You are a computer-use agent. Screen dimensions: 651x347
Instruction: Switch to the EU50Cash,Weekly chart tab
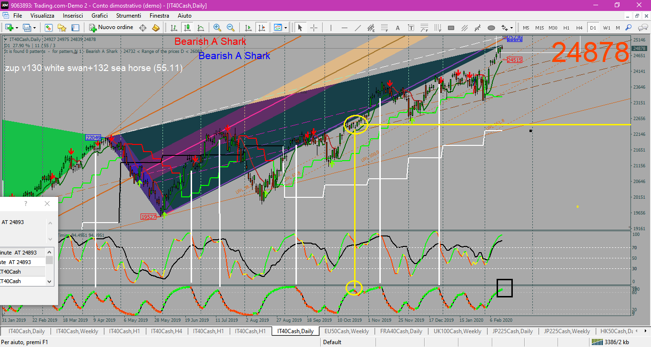[x=346, y=331]
